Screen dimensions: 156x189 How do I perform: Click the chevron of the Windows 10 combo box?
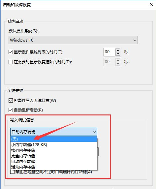pos(135,40)
